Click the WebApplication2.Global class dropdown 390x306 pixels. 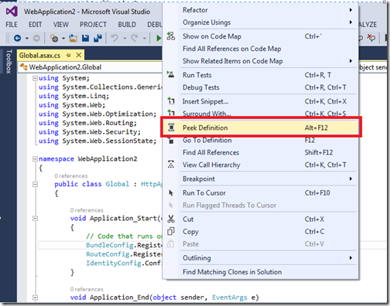coord(91,67)
